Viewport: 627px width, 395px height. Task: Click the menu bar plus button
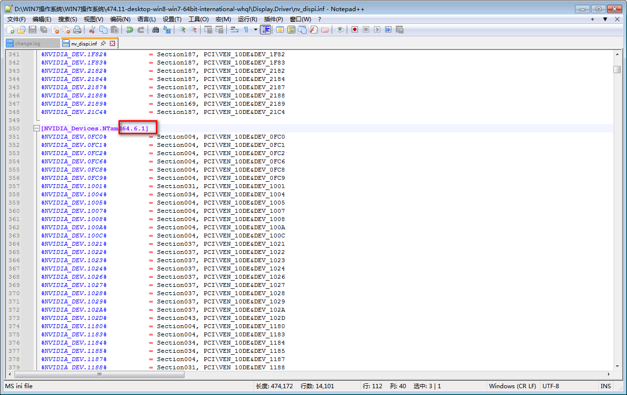click(x=593, y=19)
